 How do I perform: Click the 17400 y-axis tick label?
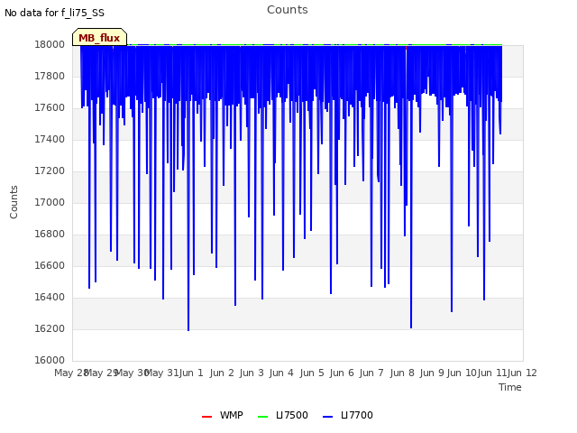pos(50,139)
